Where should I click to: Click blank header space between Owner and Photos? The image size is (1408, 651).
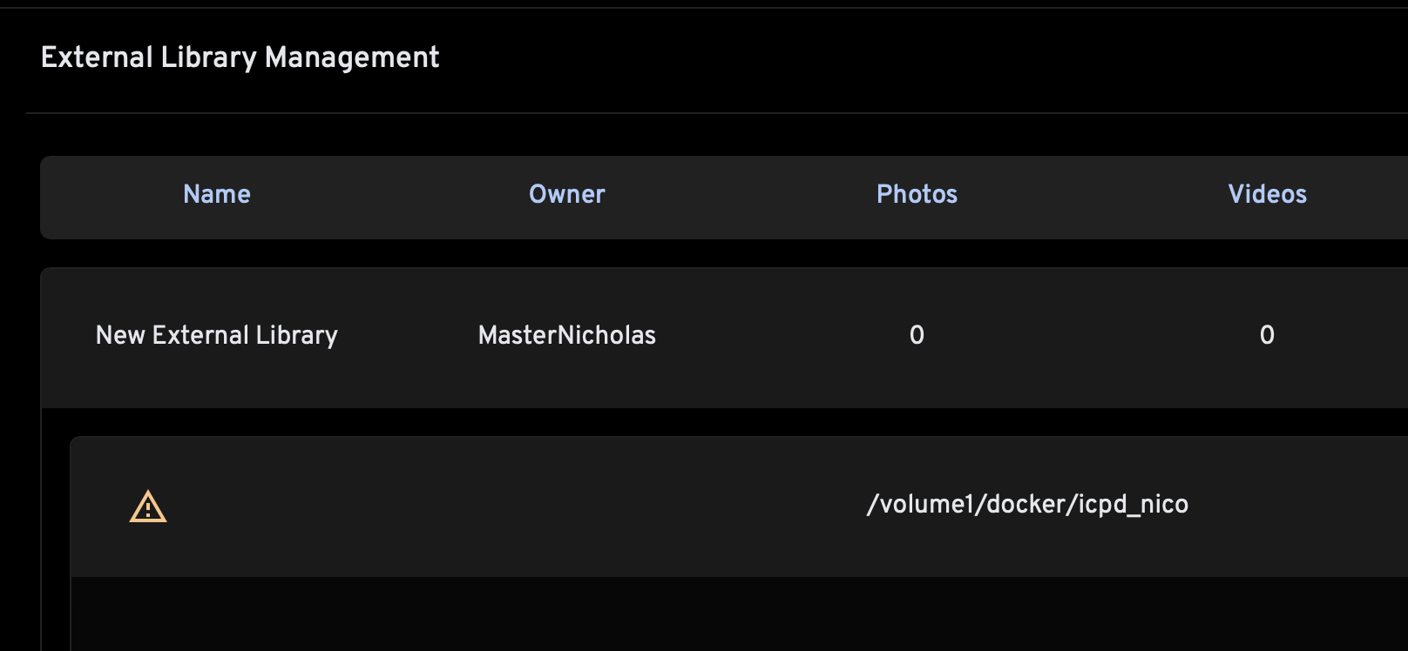[741, 194]
